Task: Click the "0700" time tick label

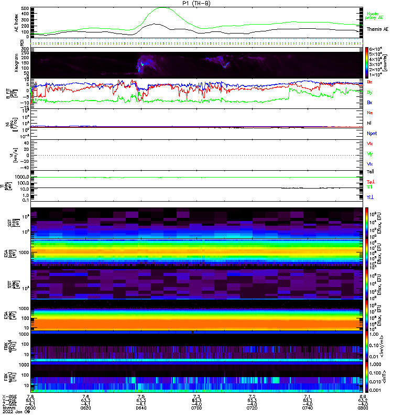Action: coord(196,408)
